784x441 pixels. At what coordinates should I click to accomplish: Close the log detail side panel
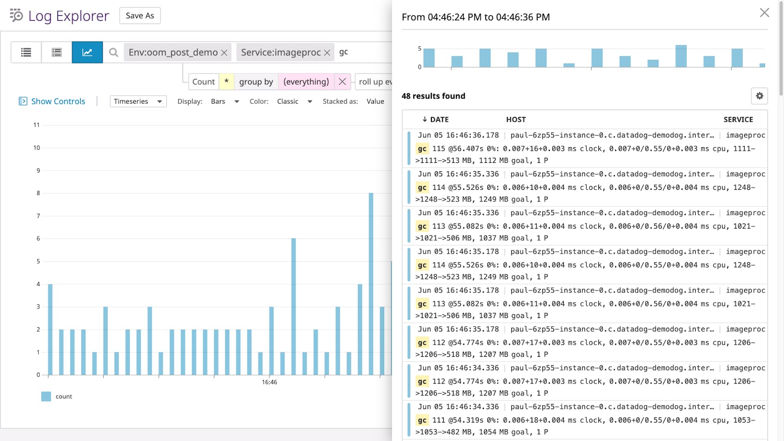click(x=765, y=12)
